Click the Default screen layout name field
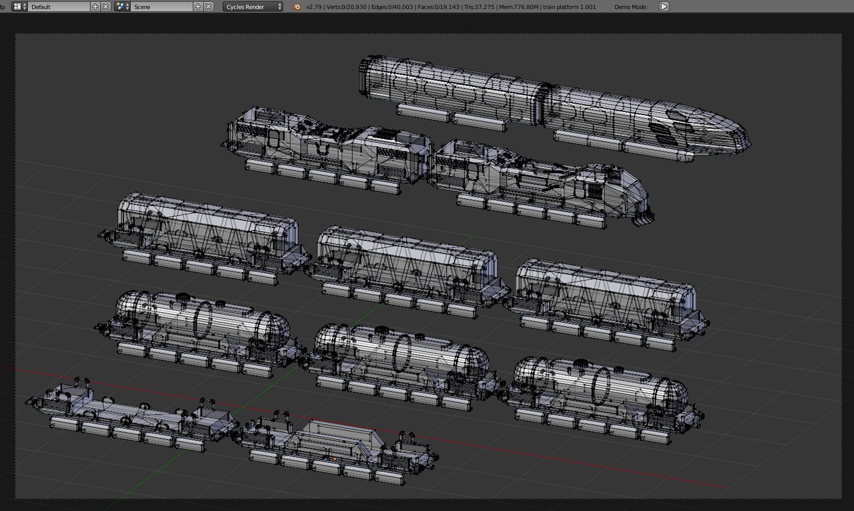 point(59,7)
